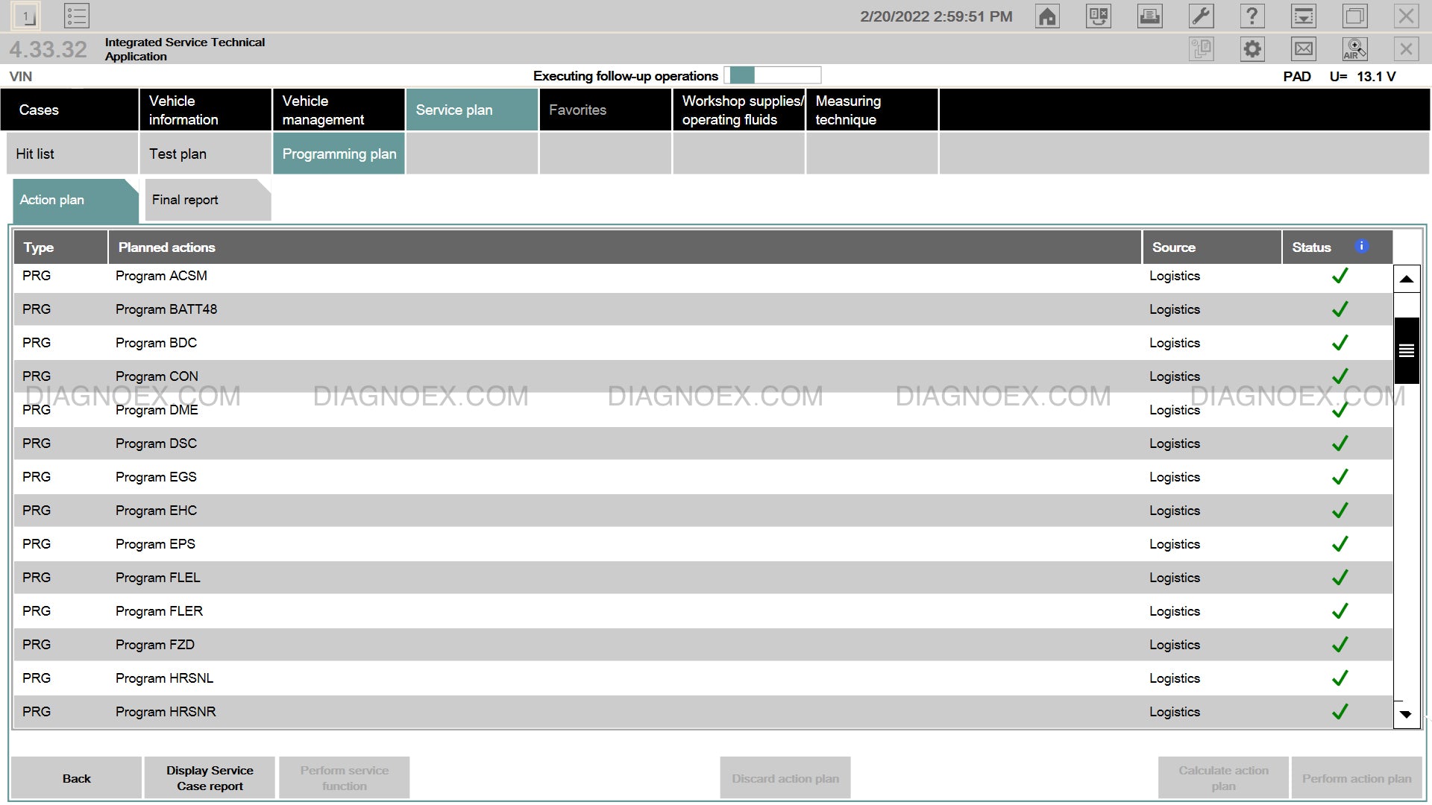Click the Status column info icon
This screenshot has width=1432, height=805.
1361,246
